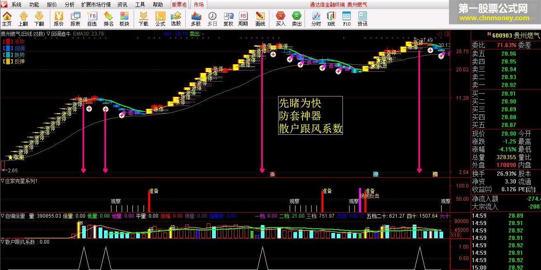Open the 工具 menu

[x=140, y=5]
